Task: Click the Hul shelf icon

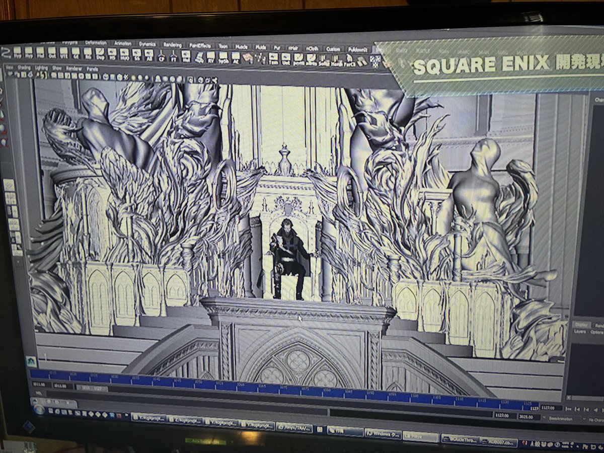Action: tap(186, 55)
